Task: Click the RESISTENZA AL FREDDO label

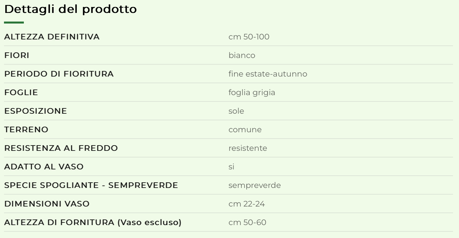Action: (x=61, y=148)
